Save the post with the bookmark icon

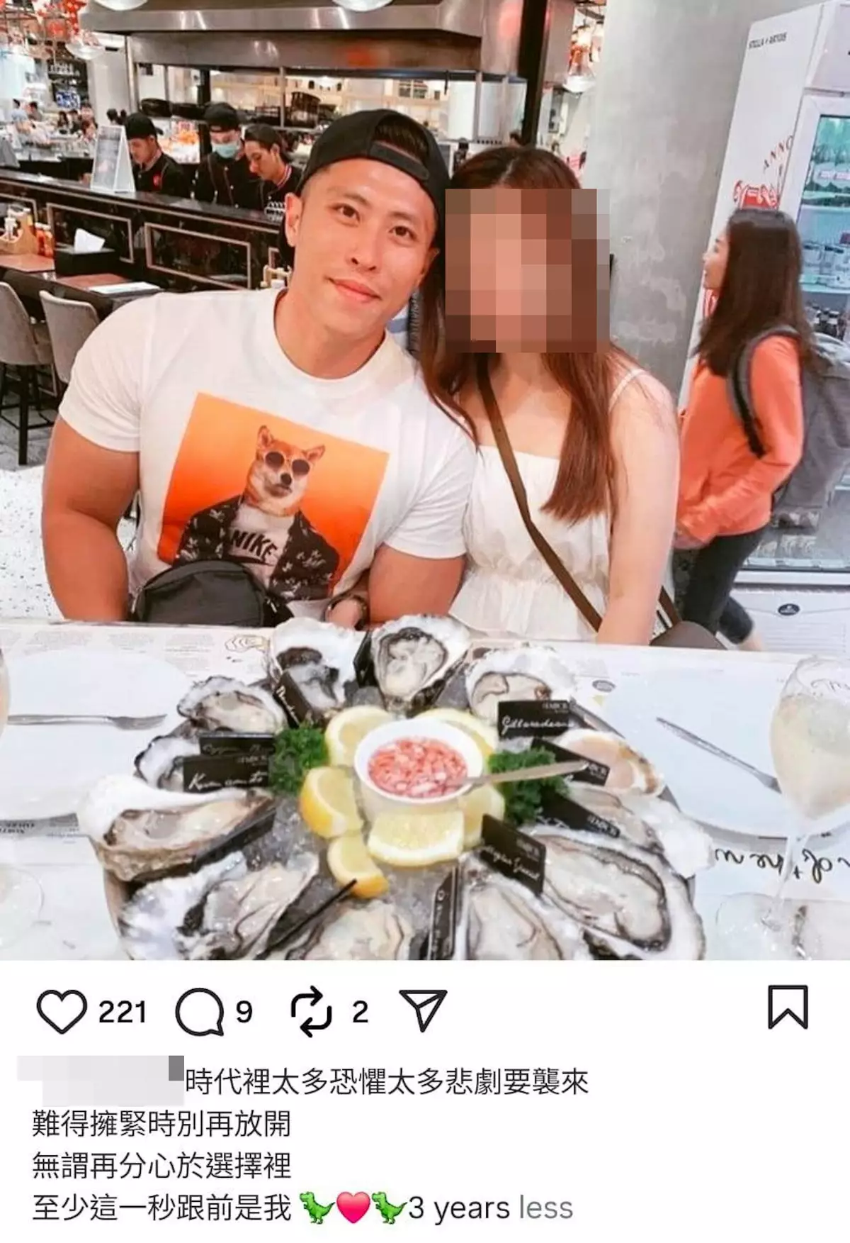tap(788, 1006)
